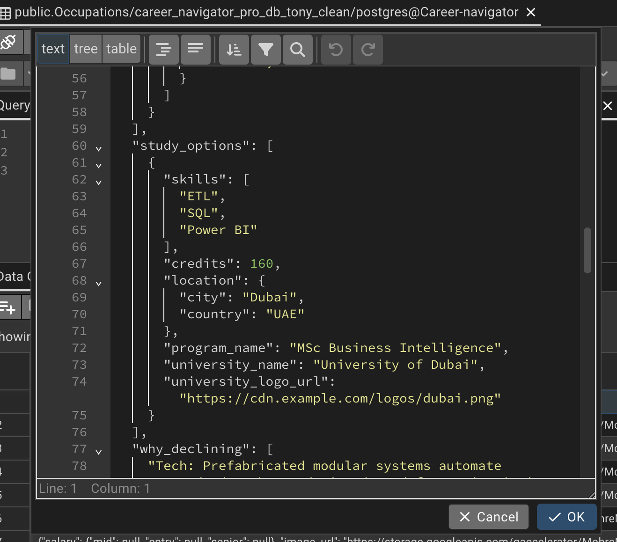Click line number 67 in gutter
This screenshot has height=542, width=617.
[x=79, y=264]
